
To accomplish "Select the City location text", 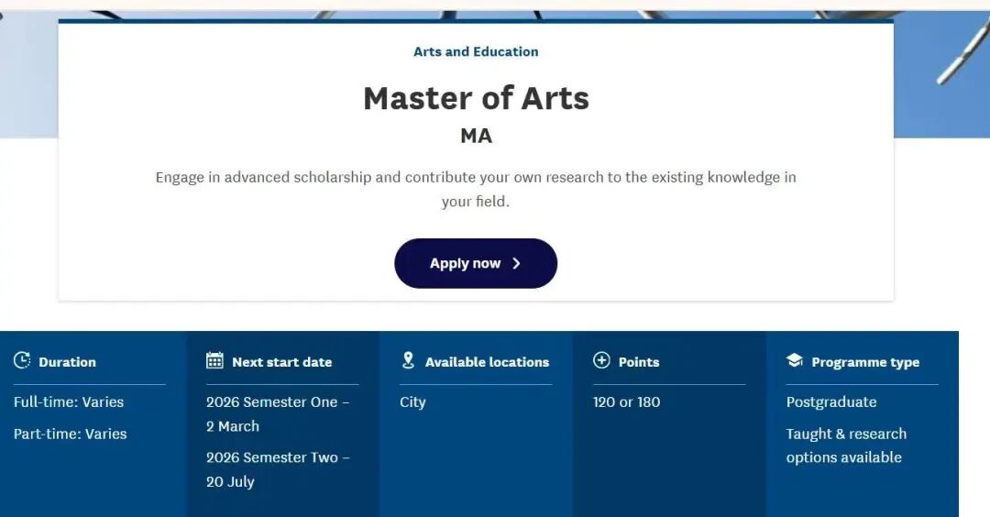I will pyautogui.click(x=412, y=402).
